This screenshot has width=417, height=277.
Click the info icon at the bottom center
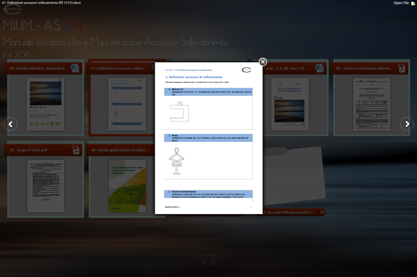(213, 262)
